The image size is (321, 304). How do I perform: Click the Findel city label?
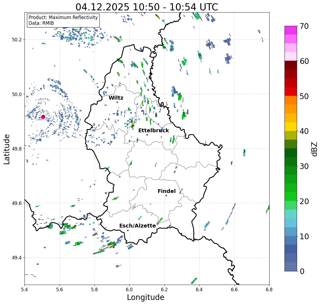(167, 191)
